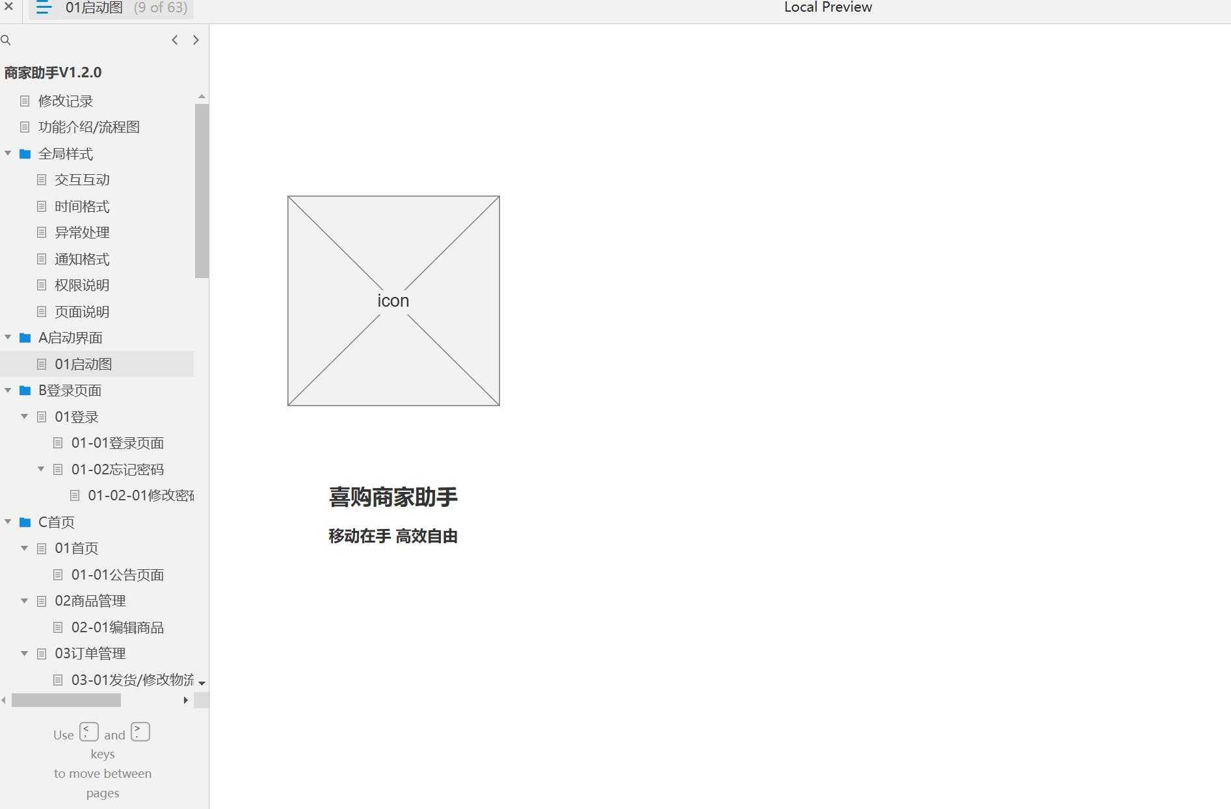Click the icon placeholder image on canvas
This screenshot has width=1231, height=809.
[x=393, y=300]
